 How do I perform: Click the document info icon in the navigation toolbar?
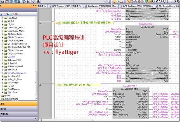coord(8,14)
